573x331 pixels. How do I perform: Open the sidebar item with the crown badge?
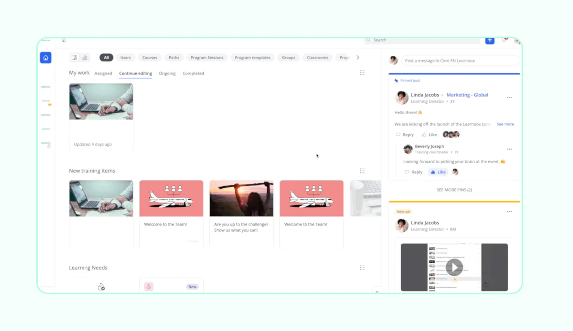pyautogui.click(x=46, y=102)
